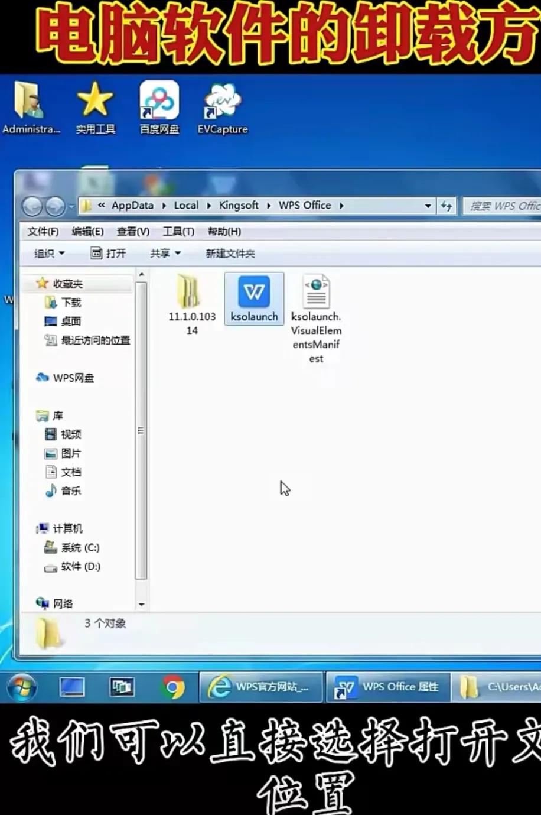Open the 查看(V) menu

[133, 232]
